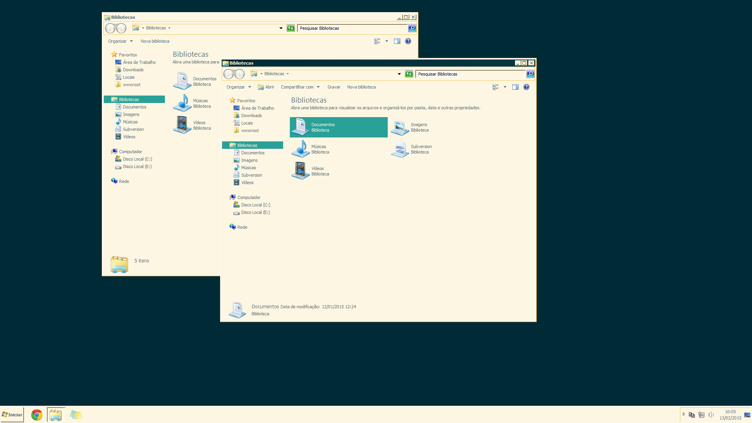752x423 pixels.
Task: Click Gravar in the toolbar
Action: pos(334,87)
